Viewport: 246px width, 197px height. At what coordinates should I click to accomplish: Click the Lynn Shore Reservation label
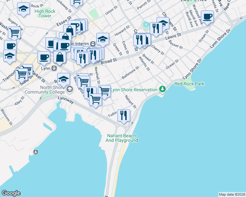[x=134, y=90]
